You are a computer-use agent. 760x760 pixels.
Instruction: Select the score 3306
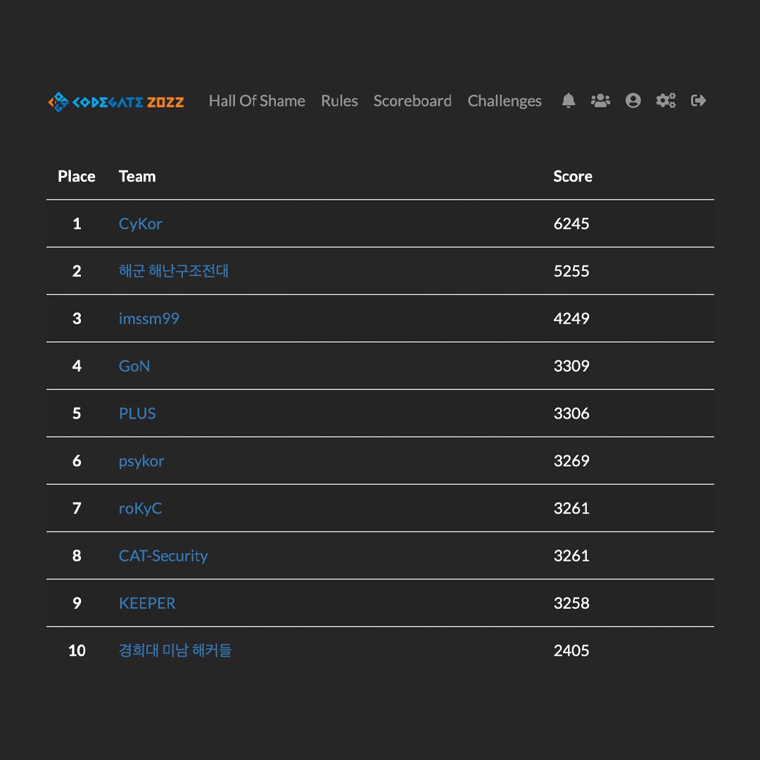click(x=571, y=414)
